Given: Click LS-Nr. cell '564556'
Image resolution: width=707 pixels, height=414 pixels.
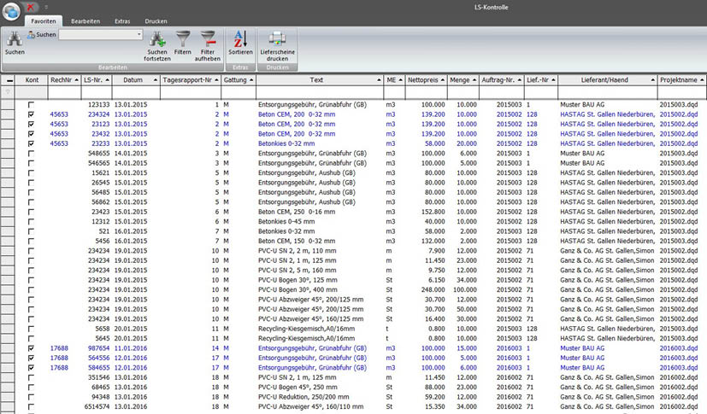Looking at the screenshot, I should [x=99, y=359].
